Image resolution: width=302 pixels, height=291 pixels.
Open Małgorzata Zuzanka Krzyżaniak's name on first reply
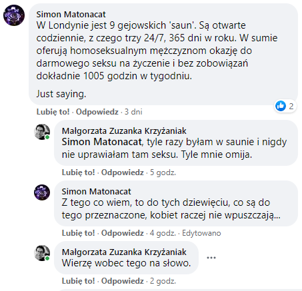pyautogui.click(x=124, y=131)
